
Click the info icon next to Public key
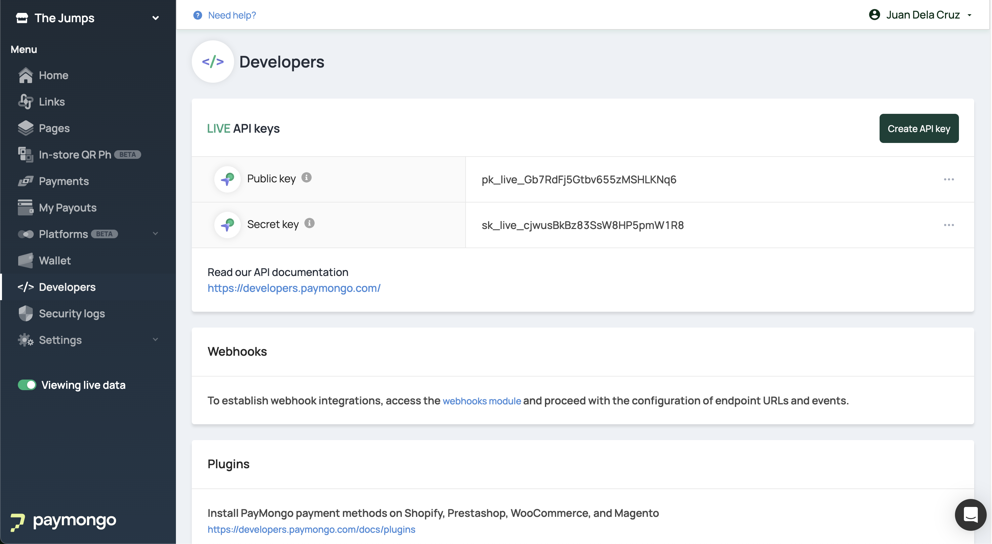click(307, 177)
